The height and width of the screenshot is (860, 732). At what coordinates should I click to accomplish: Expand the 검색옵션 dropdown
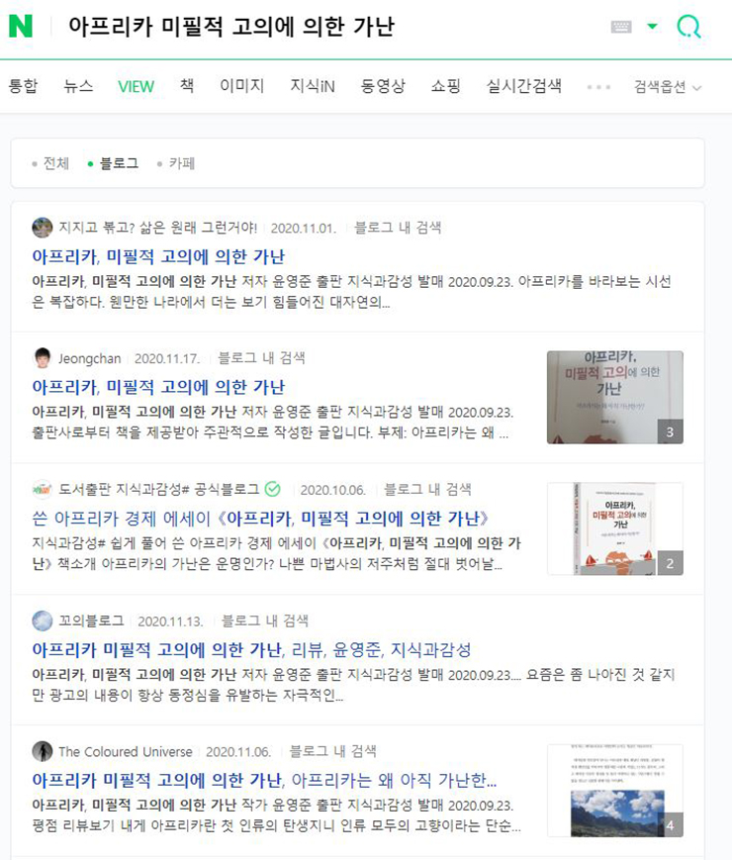pos(668,87)
